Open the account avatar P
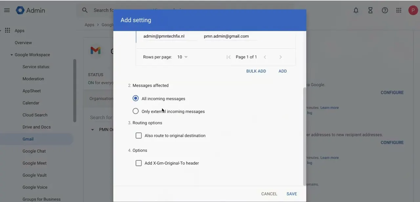The image size is (420, 202). 413,10
